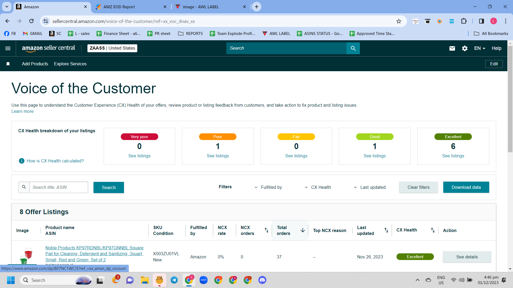This screenshot has height=288, width=513.
Task: Reload the page in Chrome
Action: point(32,21)
